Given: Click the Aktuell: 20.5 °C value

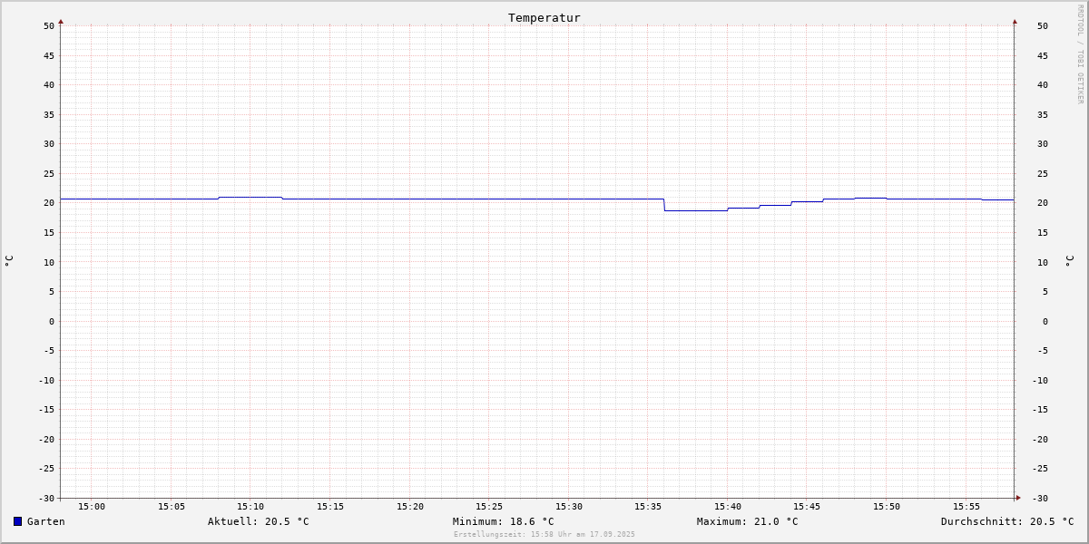Looking at the screenshot, I should [259, 521].
